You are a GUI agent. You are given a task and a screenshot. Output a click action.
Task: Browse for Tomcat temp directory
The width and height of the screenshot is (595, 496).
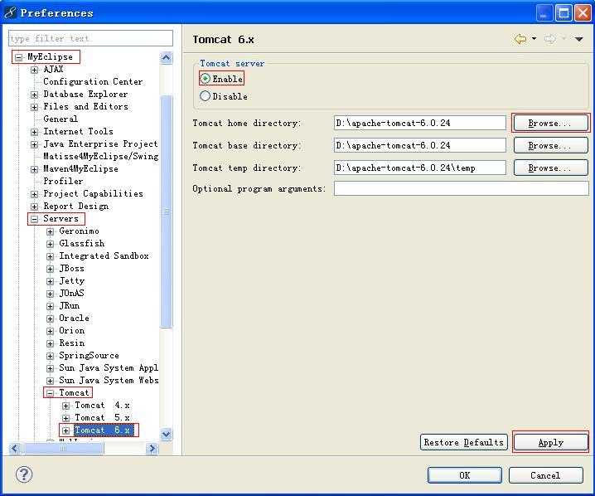pos(550,168)
